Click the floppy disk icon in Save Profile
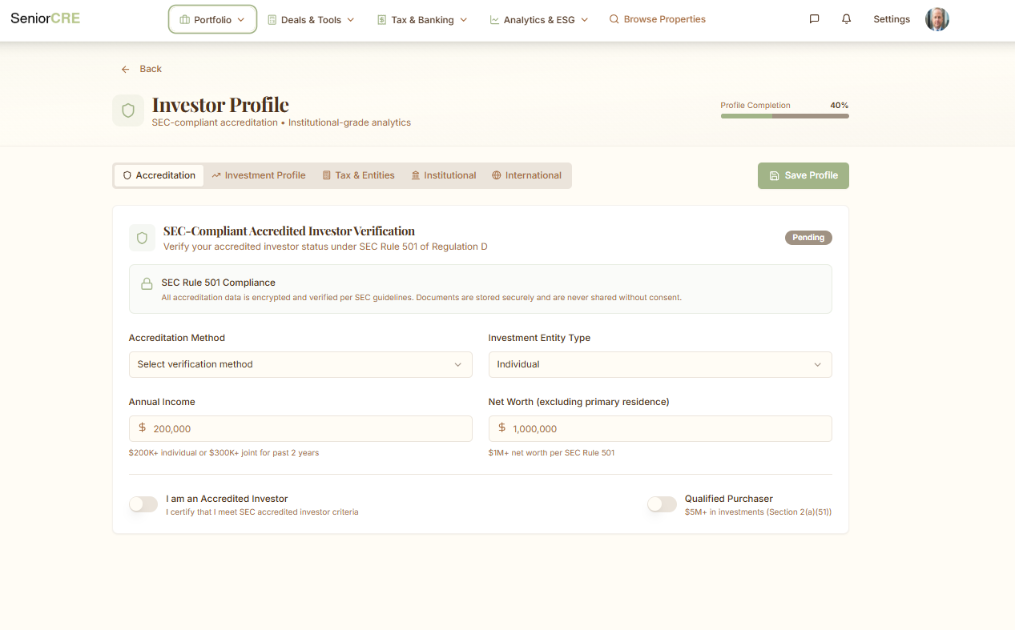 [x=774, y=175]
